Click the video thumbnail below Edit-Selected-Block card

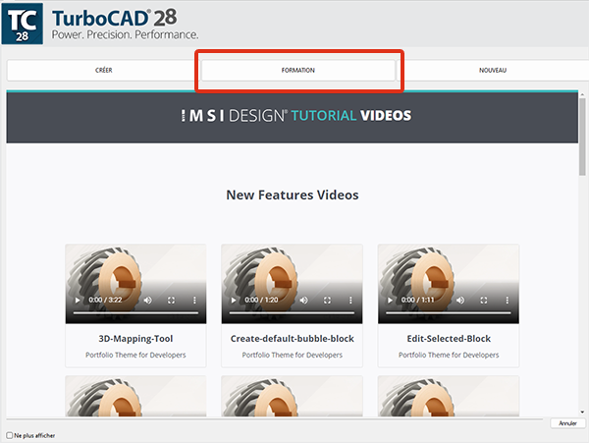click(x=449, y=396)
